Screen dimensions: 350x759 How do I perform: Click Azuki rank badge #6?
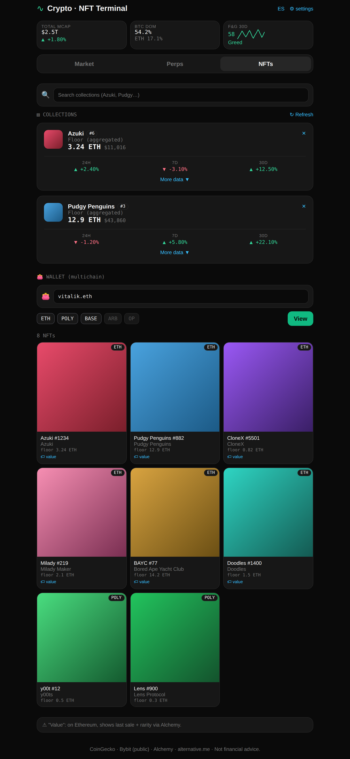[92, 133]
